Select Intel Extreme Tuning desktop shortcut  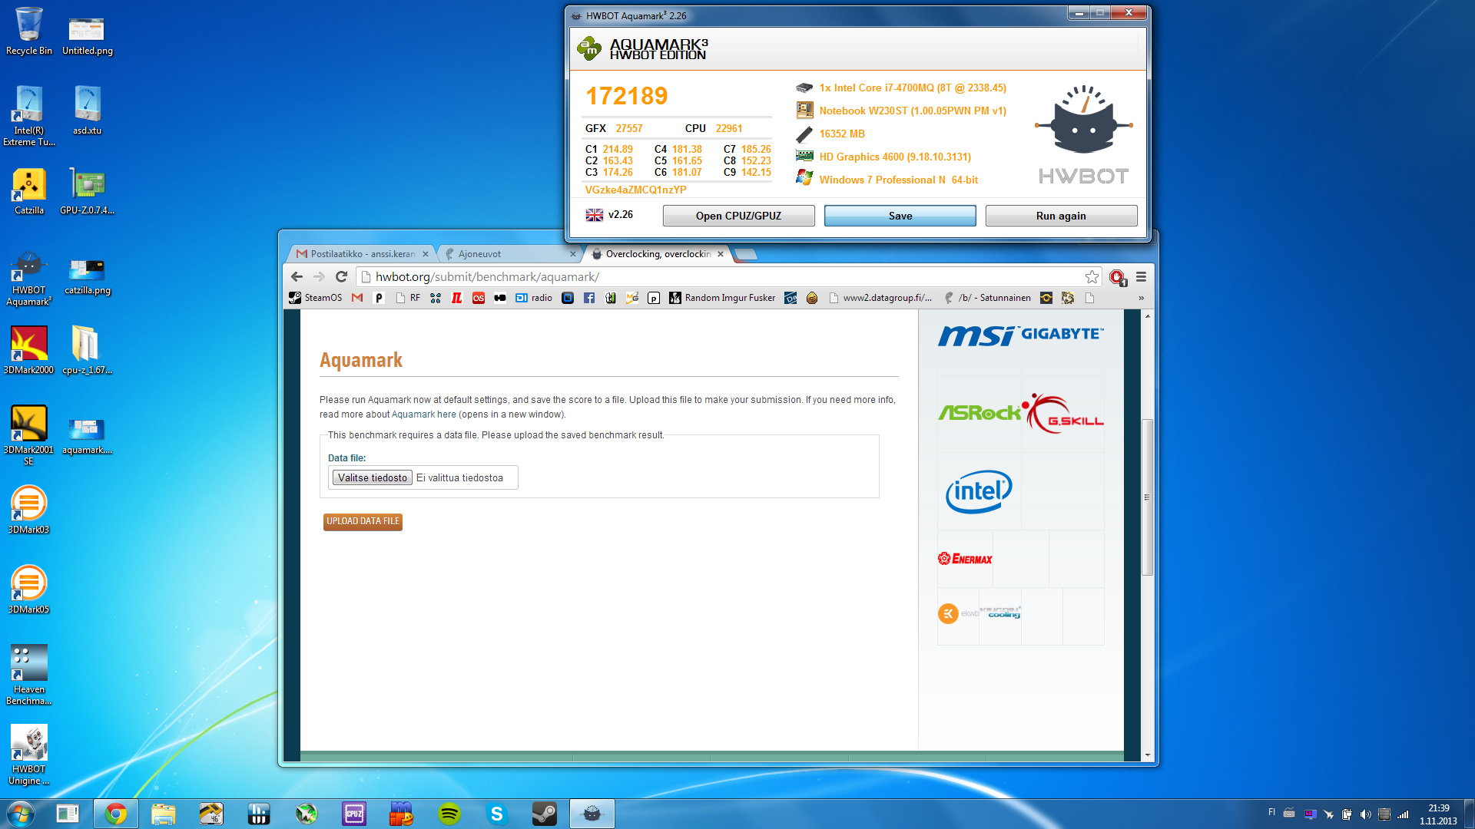click(x=29, y=115)
